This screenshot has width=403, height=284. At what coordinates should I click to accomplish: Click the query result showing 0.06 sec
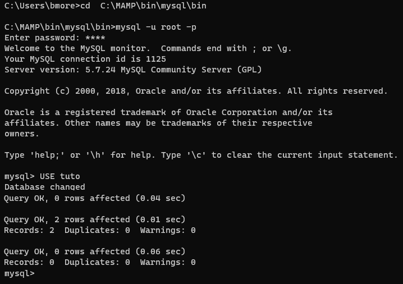(94, 251)
